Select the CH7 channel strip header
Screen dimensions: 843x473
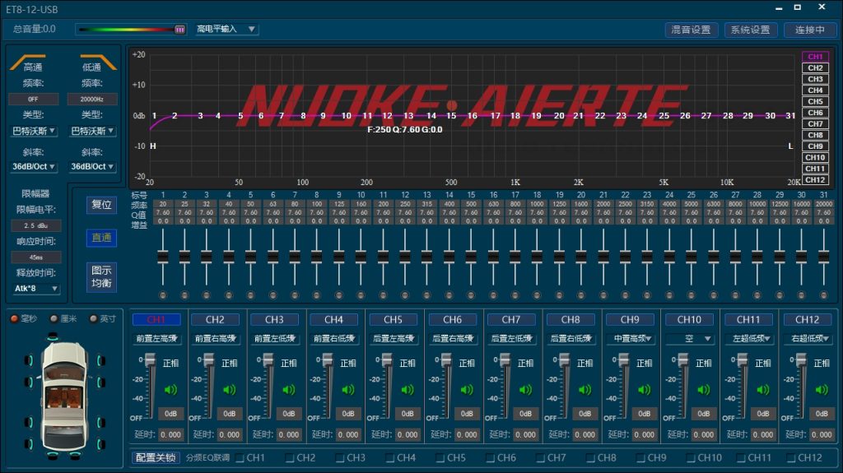[x=510, y=319]
